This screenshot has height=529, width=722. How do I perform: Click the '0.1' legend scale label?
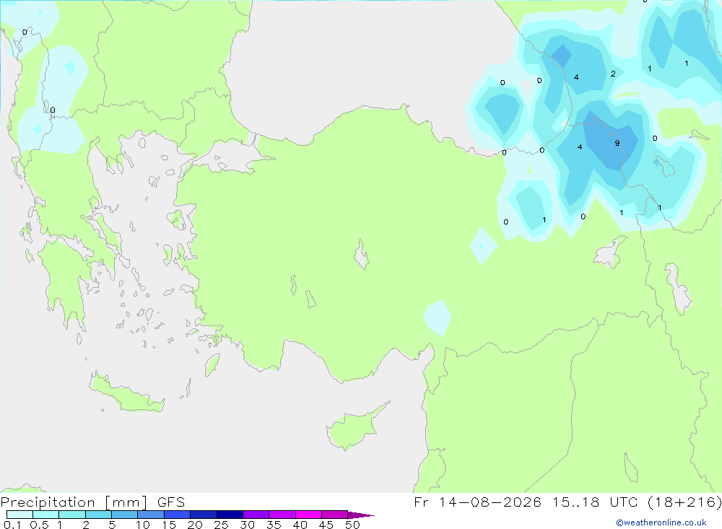coord(12,525)
